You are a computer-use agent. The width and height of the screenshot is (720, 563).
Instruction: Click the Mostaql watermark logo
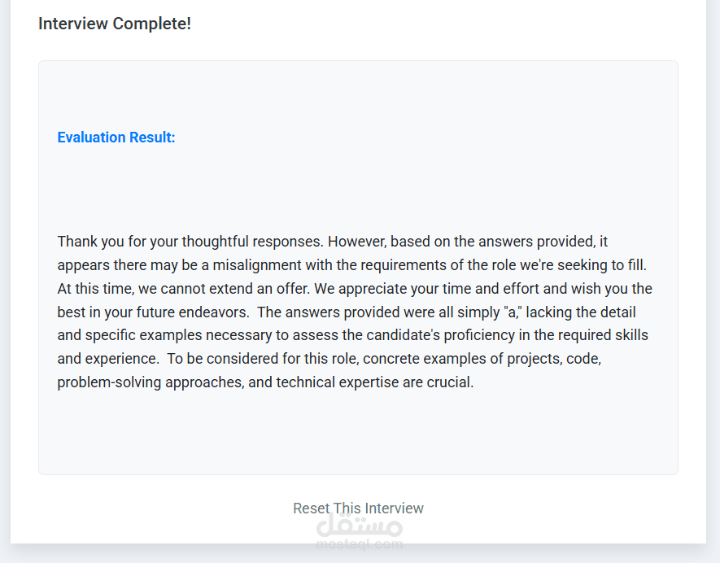(359, 524)
